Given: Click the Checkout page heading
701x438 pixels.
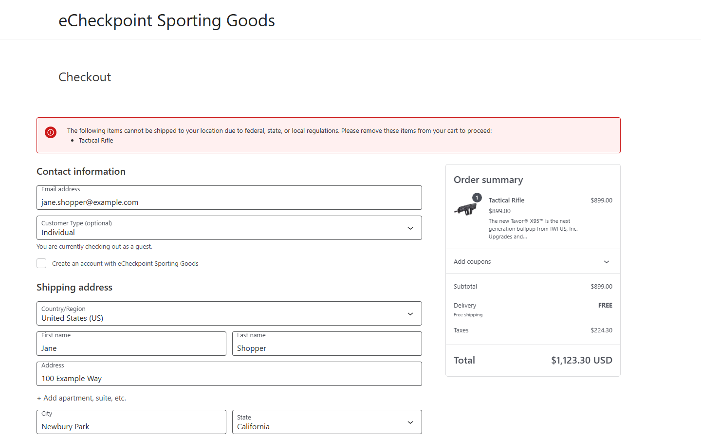Looking at the screenshot, I should (x=85, y=77).
